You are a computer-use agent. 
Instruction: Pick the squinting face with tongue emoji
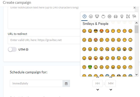point(101,58)
